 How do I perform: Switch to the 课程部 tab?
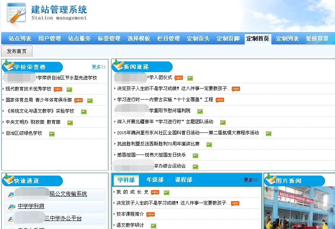point(183,180)
